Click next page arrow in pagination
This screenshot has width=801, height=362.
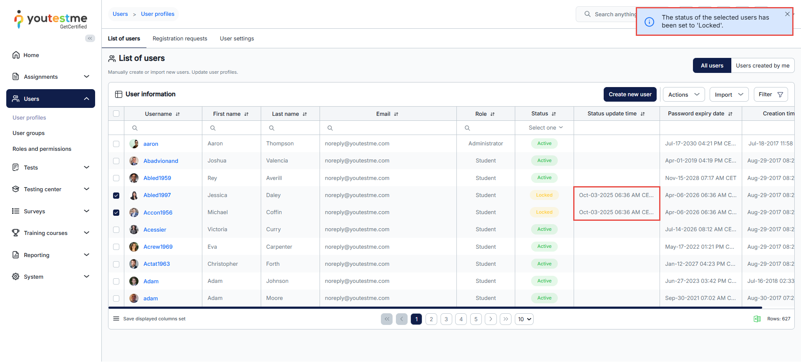coord(491,319)
